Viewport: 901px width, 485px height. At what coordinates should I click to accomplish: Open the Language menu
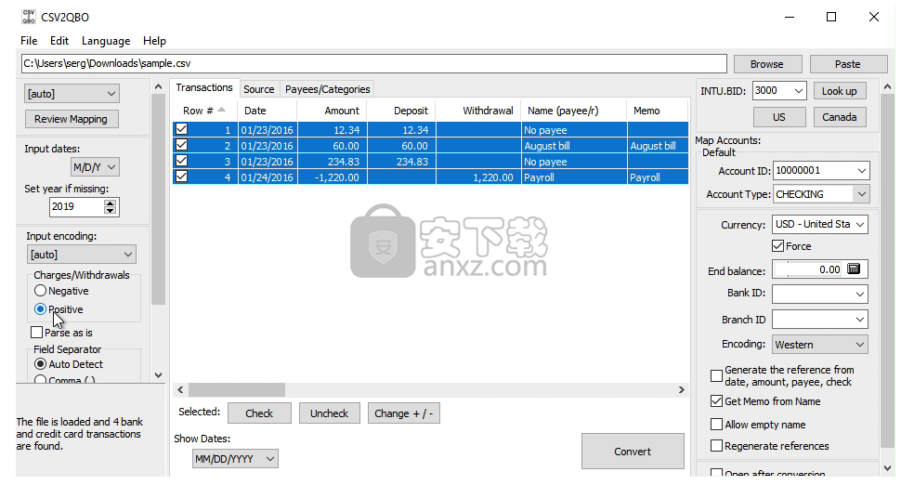[x=106, y=41]
